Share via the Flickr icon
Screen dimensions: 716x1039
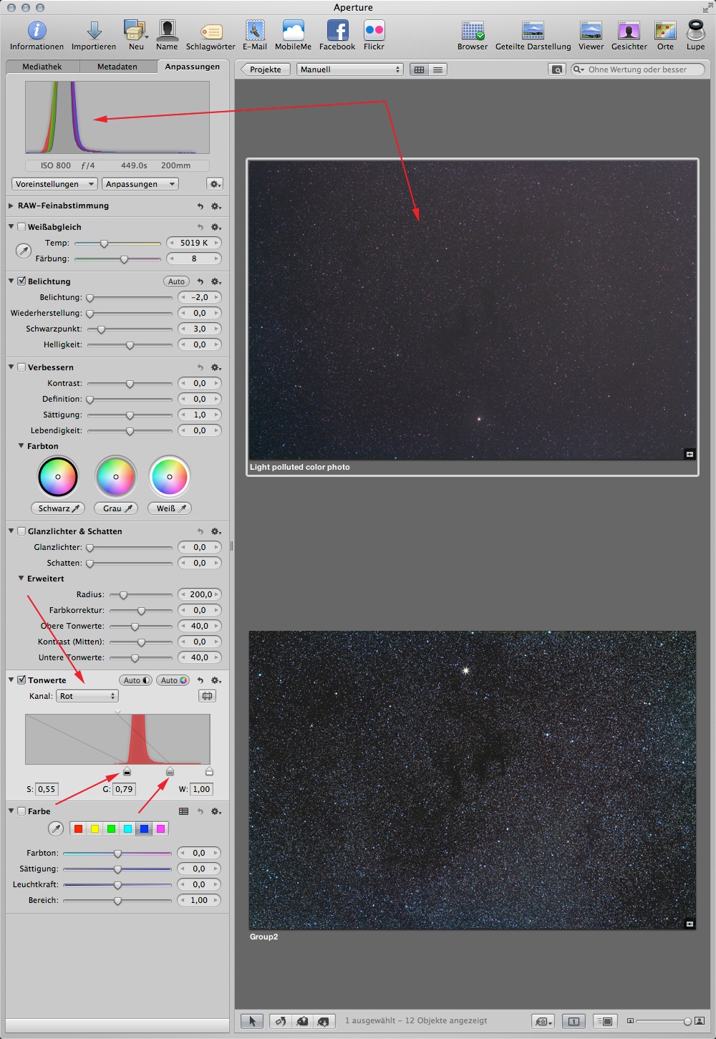click(x=374, y=30)
